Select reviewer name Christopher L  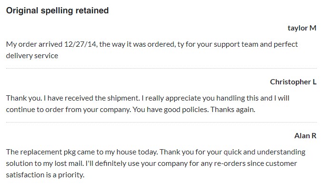pos(293,82)
